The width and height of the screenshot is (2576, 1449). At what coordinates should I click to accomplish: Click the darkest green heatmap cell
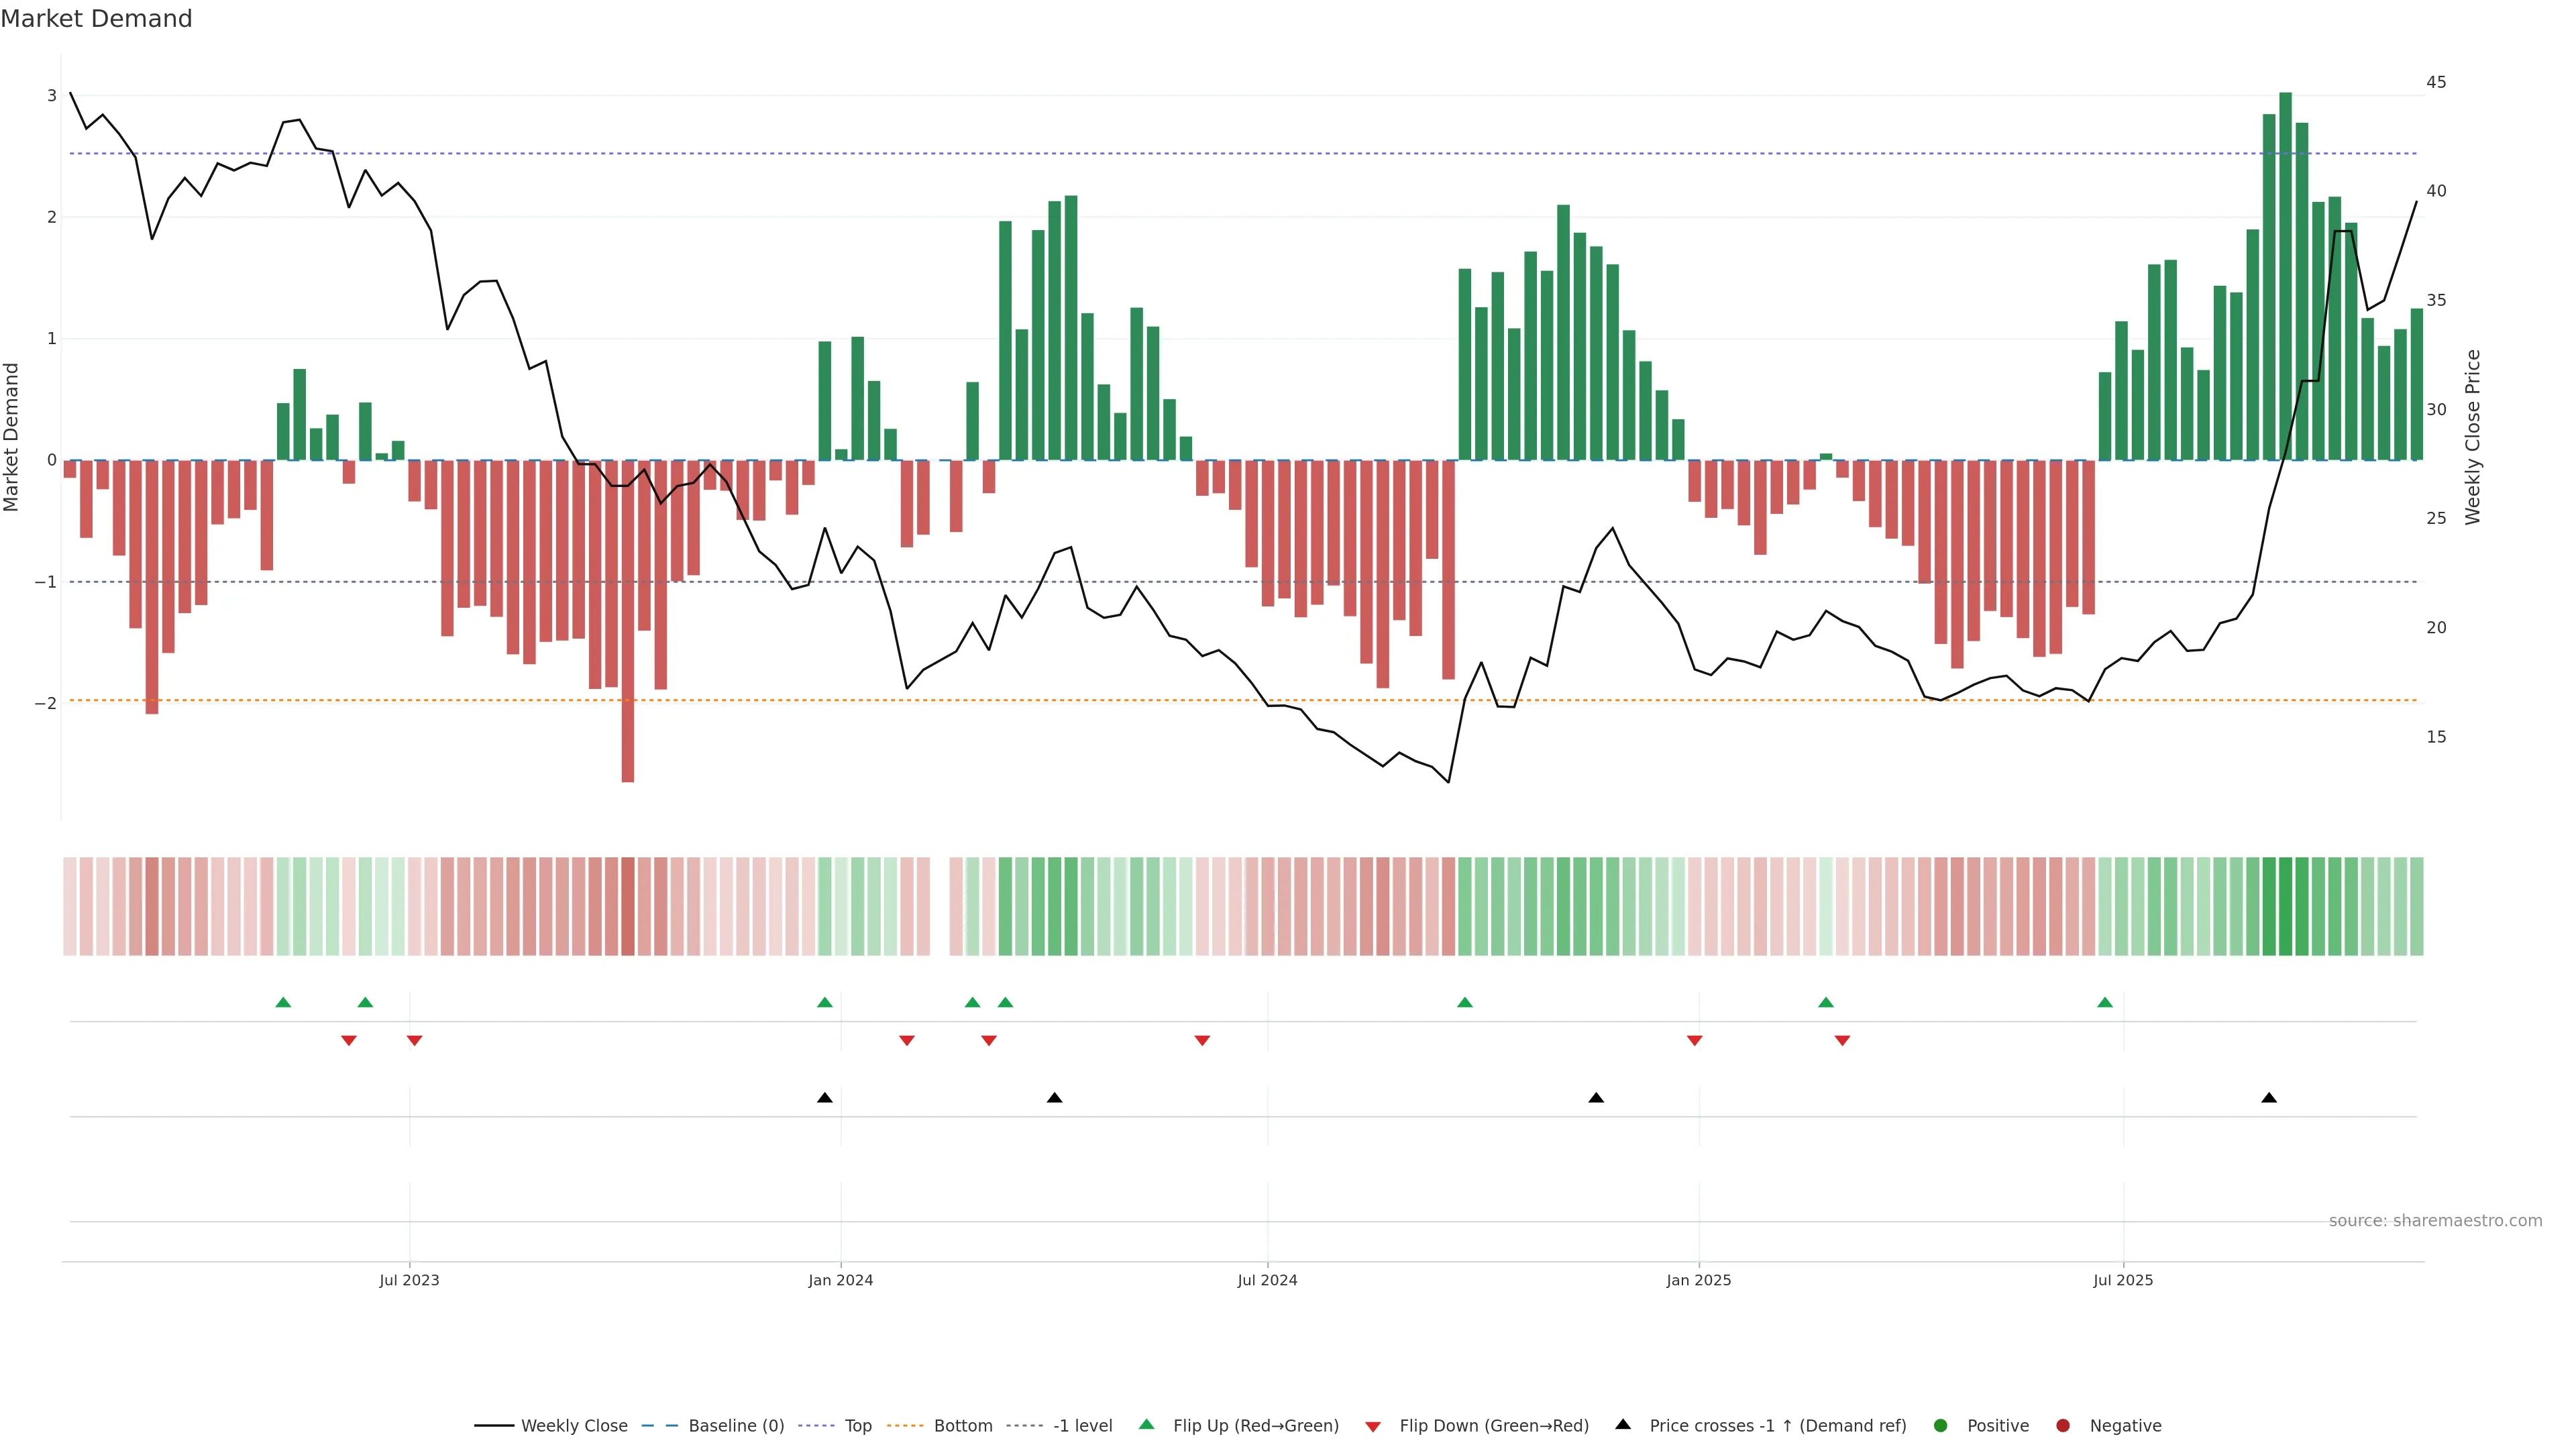click(x=2285, y=906)
